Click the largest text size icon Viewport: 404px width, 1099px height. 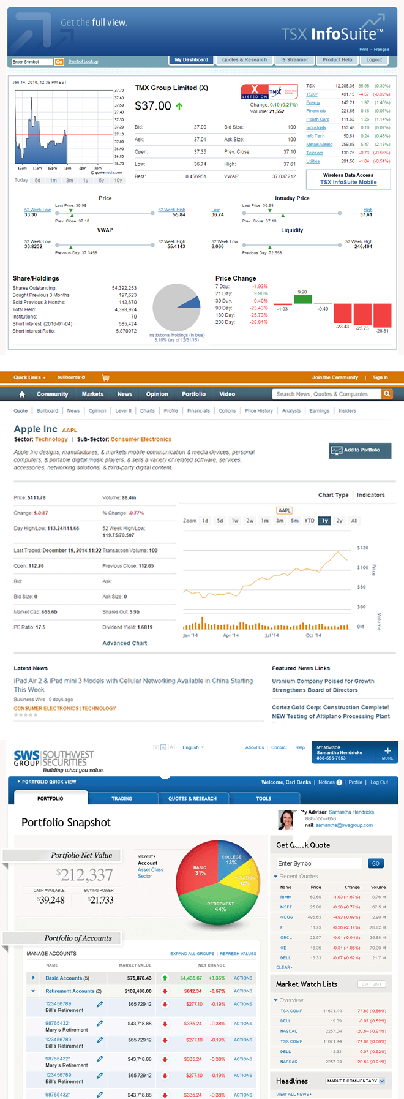(171, 747)
